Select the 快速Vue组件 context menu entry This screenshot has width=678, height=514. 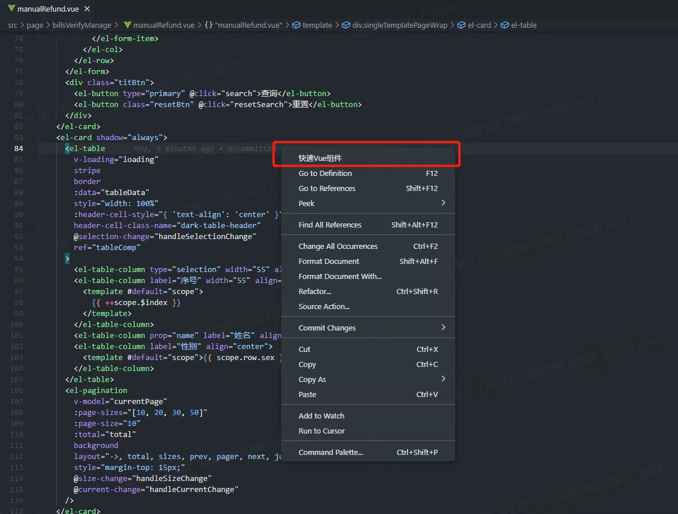click(x=368, y=158)
